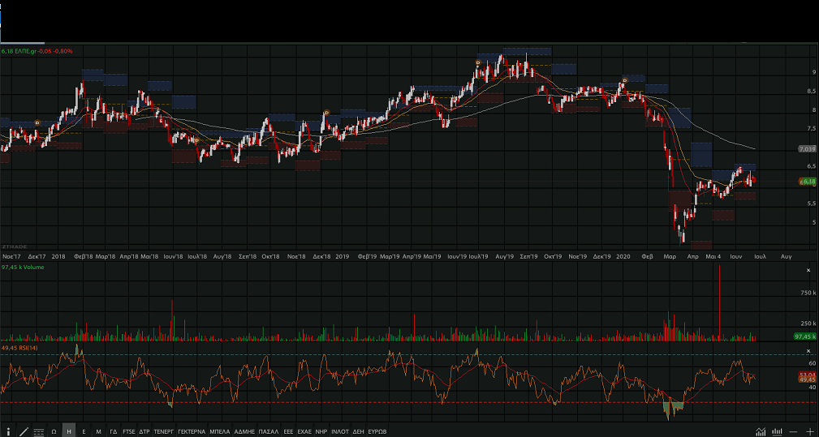Zoom in with the plus icon

[809, 431]
